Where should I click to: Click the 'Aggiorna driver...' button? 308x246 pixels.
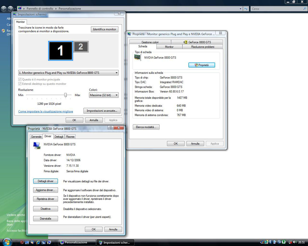tap(46, 190)
